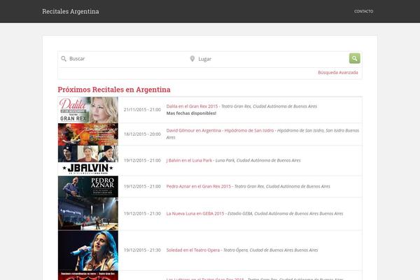
Task: Open the David Gilmour concert thumbnail
Action: click(x=88, y=134)
